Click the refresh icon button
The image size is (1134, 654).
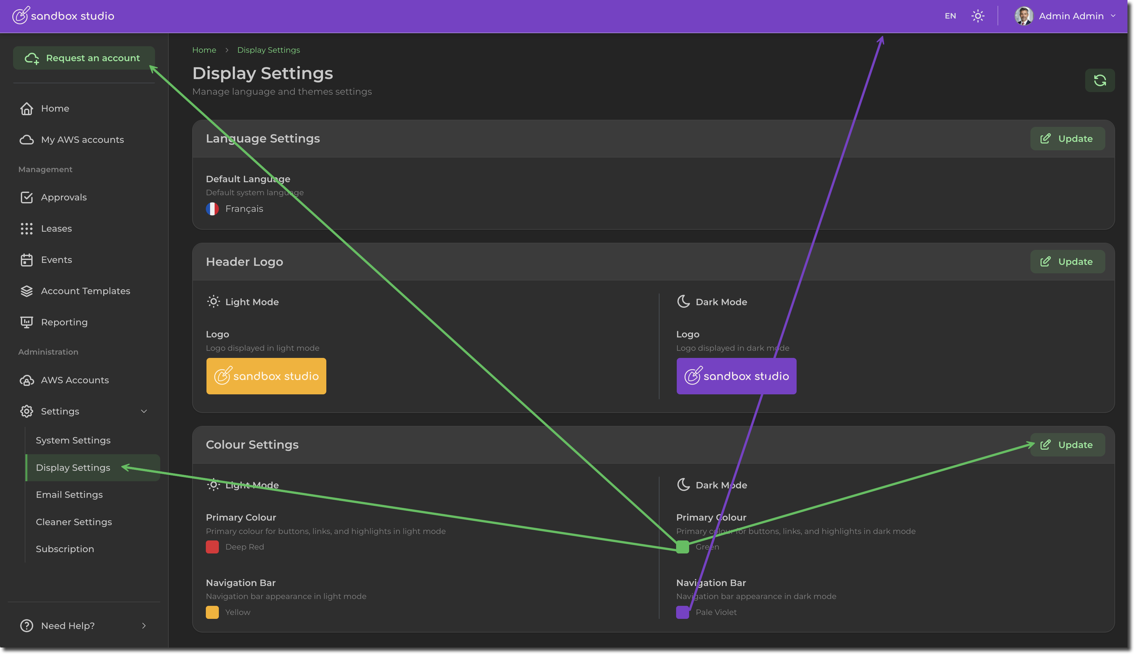point(1099,80)
